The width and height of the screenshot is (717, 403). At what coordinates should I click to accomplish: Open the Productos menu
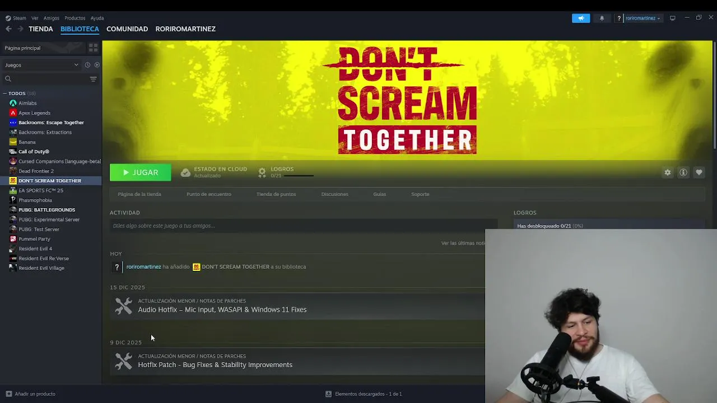tap(75, 18)
